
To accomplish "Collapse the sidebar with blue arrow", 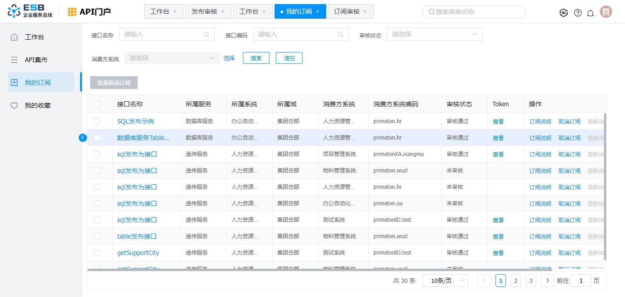I will [83, 137].
